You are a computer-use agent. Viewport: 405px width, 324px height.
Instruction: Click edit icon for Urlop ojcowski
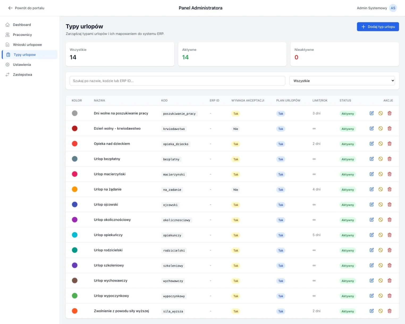click(372, 204)
